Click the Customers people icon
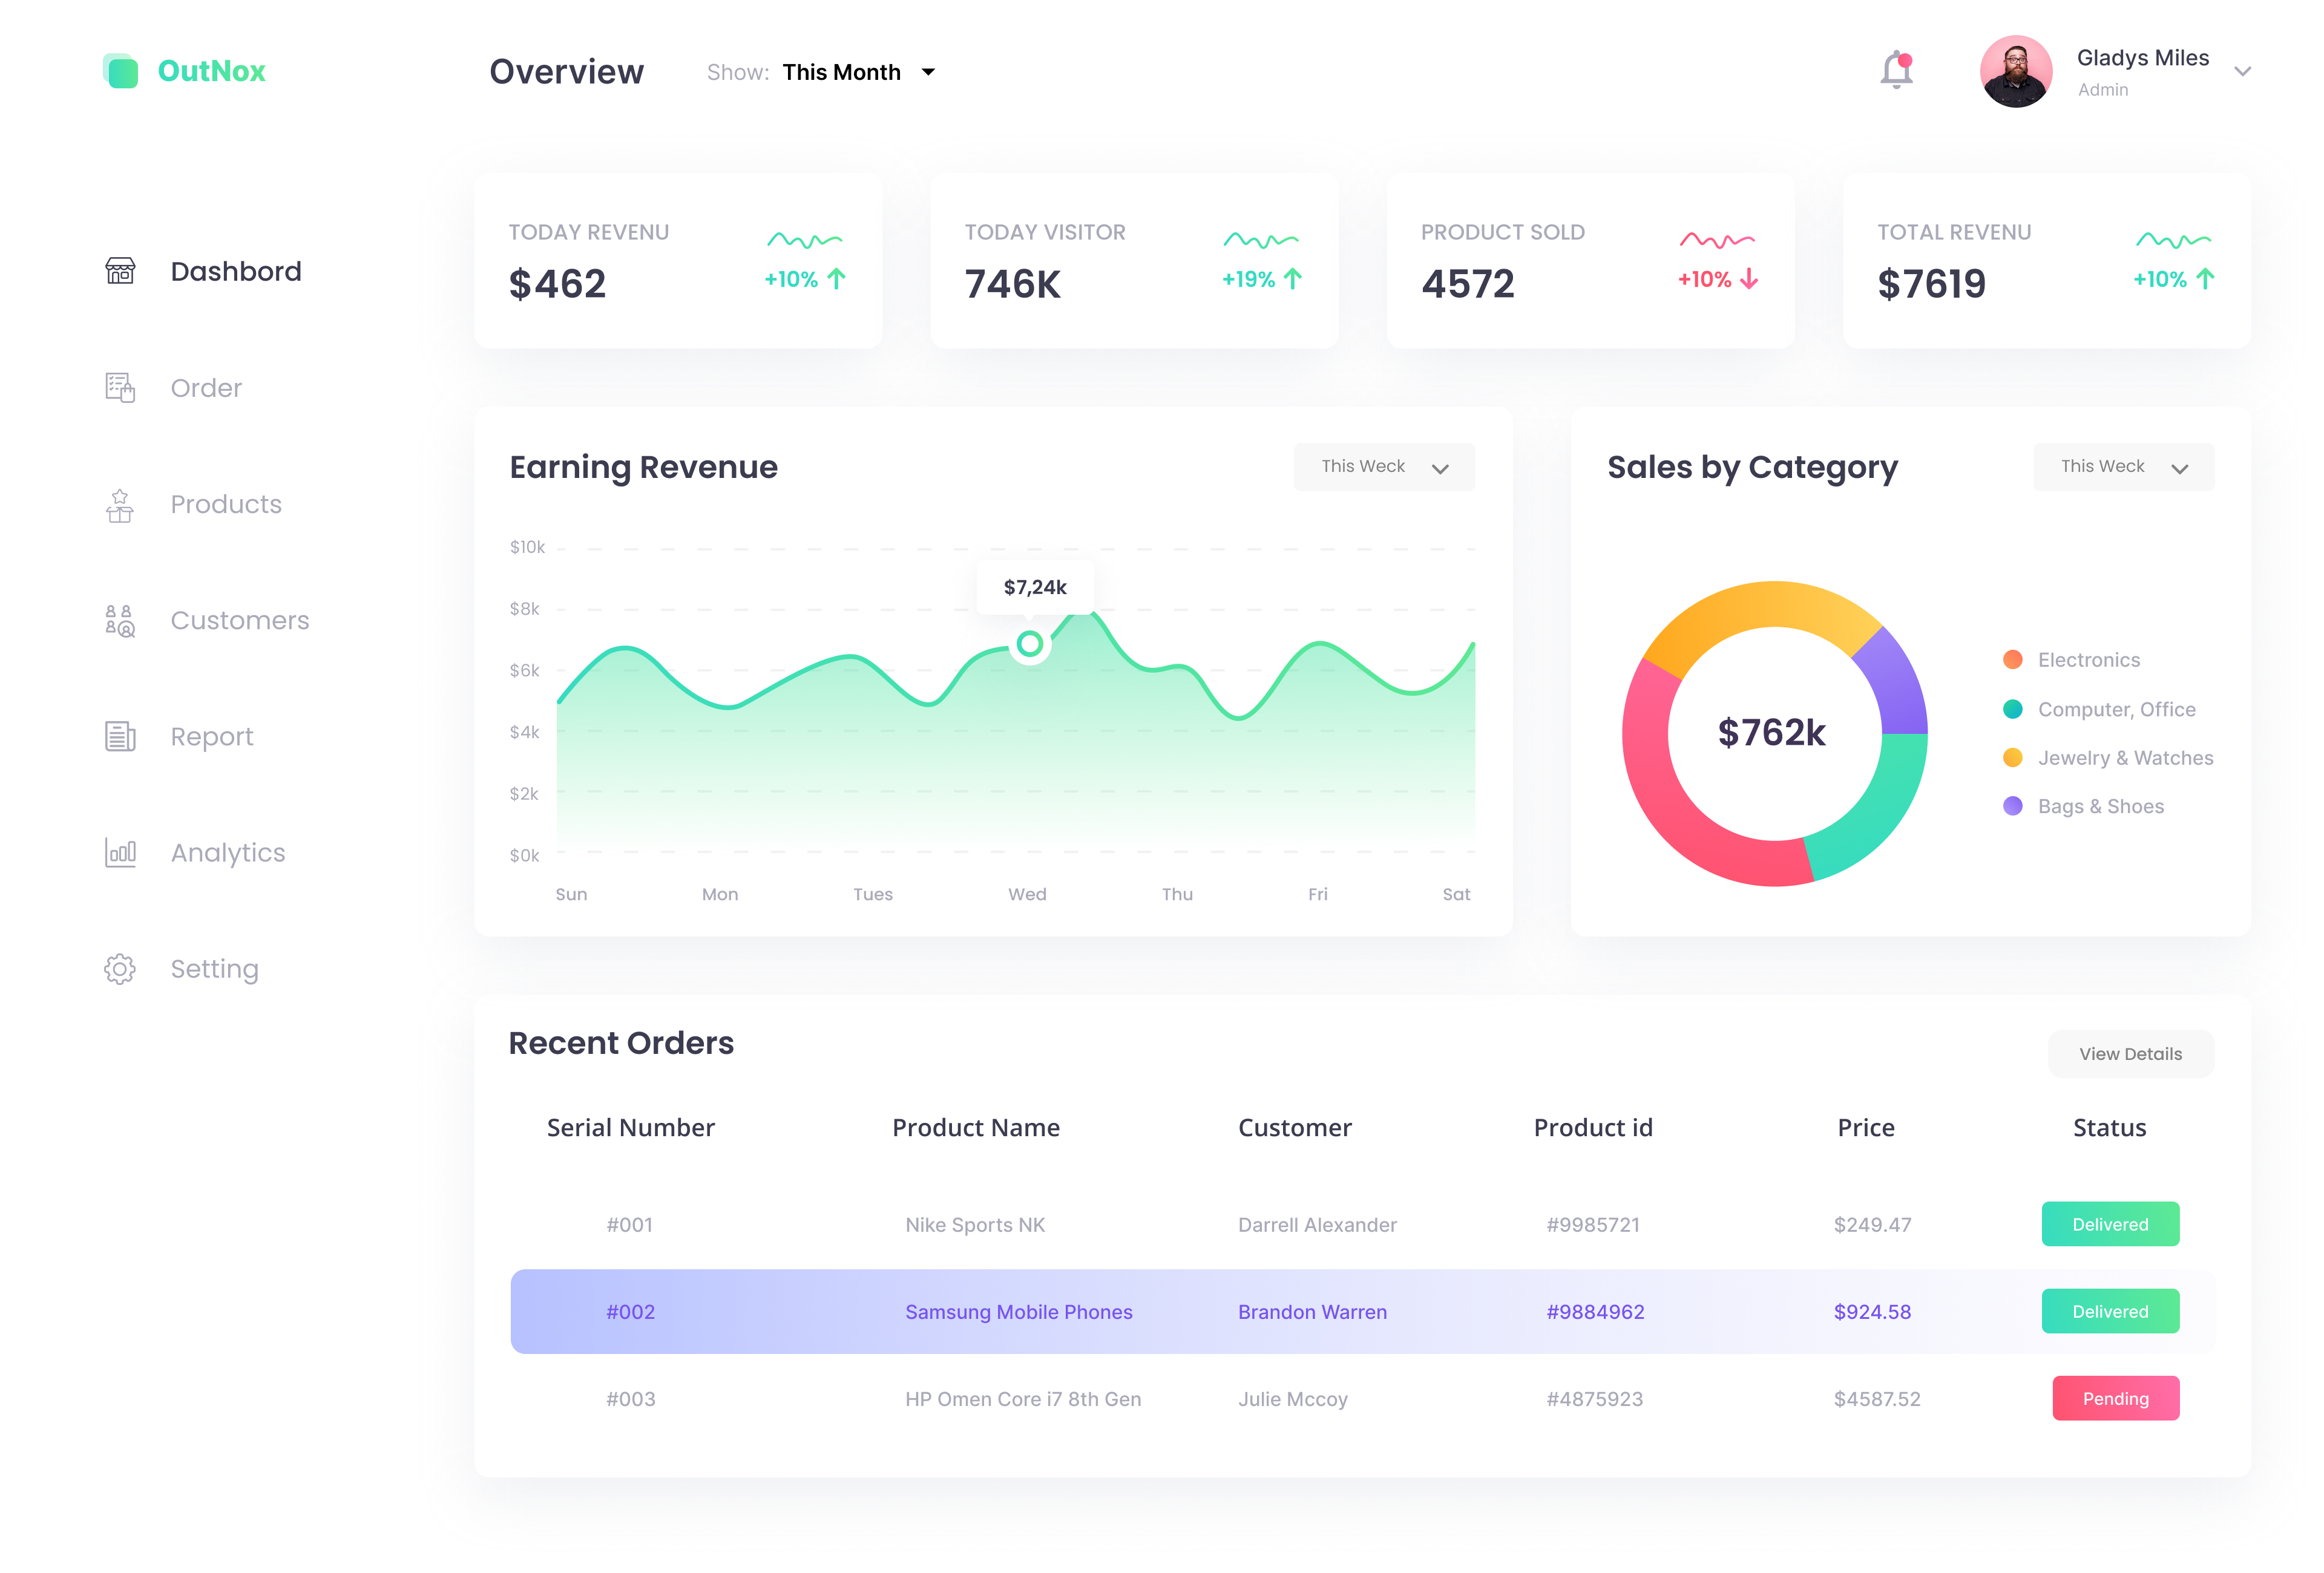Screen dimensions: 2324x1573 tap(120, 621)
